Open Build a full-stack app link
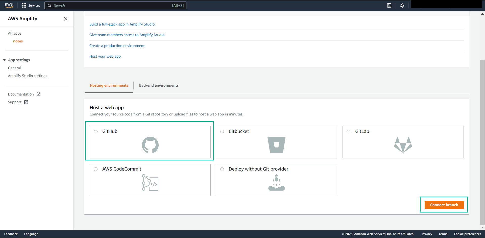The image size is (485, 238). click(x=122, y=24)
